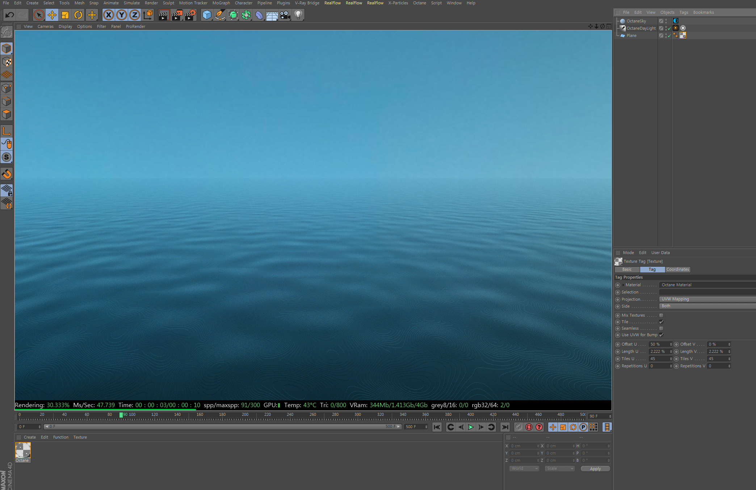This screenshot has height=490, width=756.
Task: Open the spline pen tool icon
Action: pyautogui.click(x=220, y=15)
